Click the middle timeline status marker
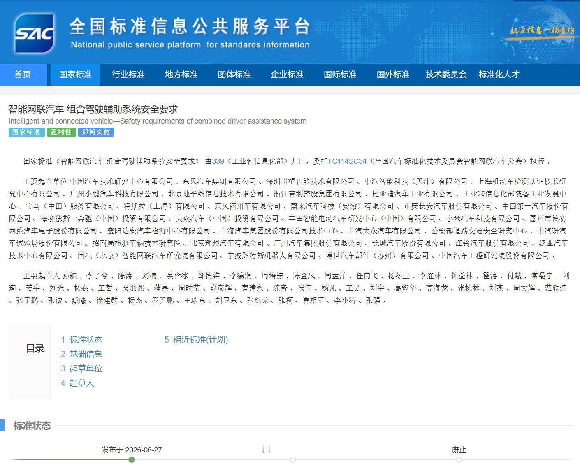 click(x=293, y=459)
